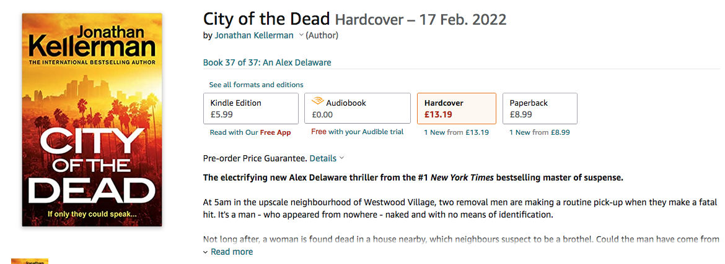Click Read more to expand the description
Screen dimensions: 725x264
click(232, 252)
